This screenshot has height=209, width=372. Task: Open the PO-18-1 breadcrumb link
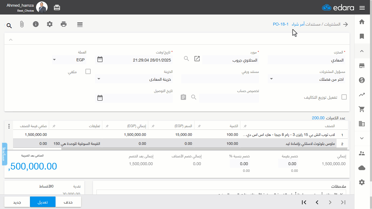281,24
